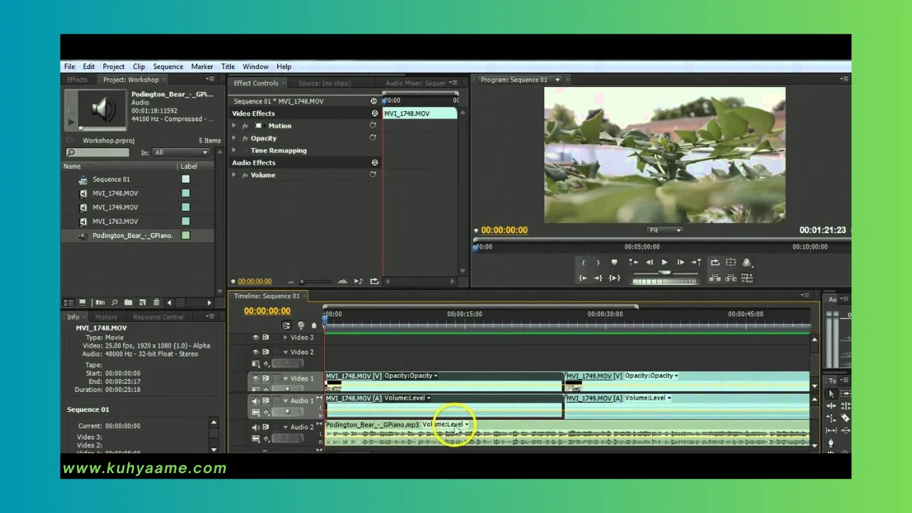Viewport: 912px width, 513px height.
Task: Toggle Loop playback in Program monitor
Action: (x=715, y=262)
